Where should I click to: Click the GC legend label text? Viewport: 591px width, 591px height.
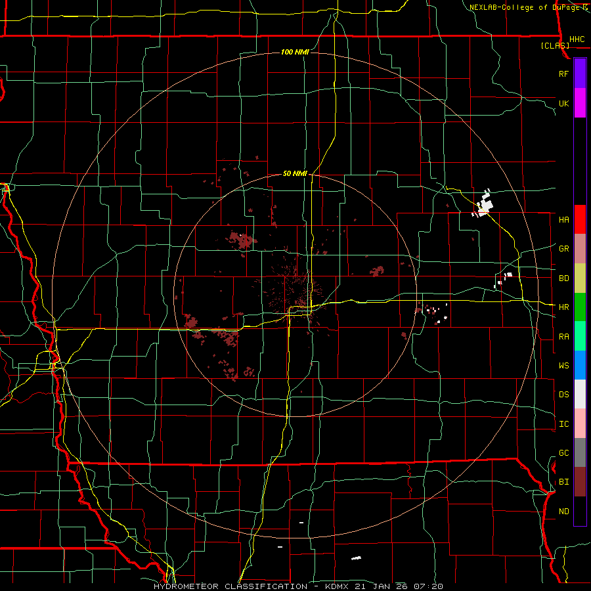coord(563,453)
